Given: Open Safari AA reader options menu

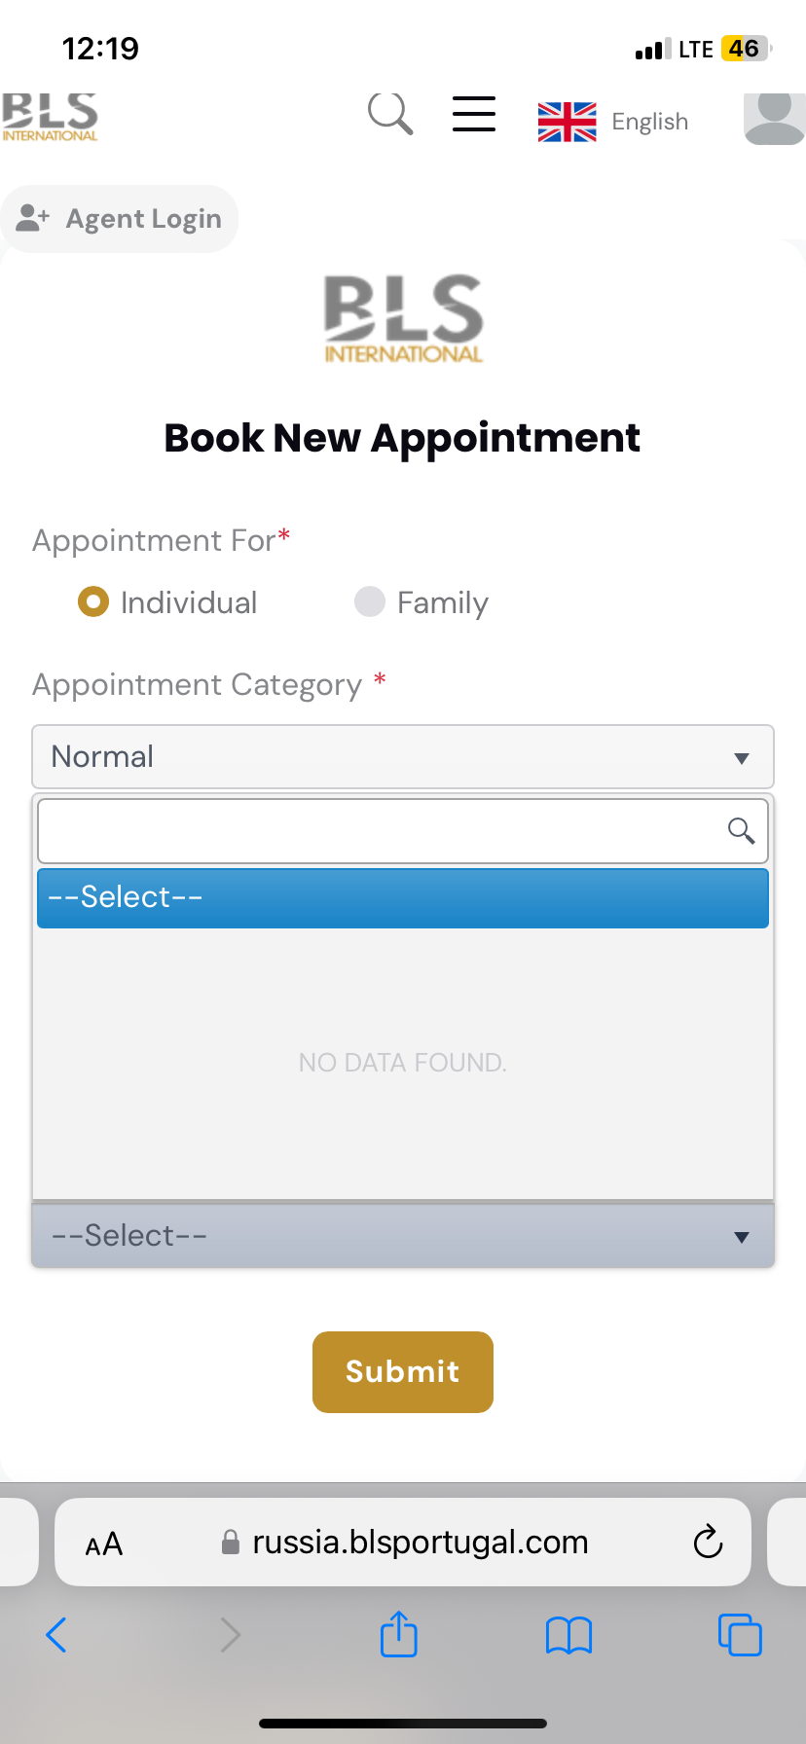Looking at the screenshot, I should [104, 1544].
